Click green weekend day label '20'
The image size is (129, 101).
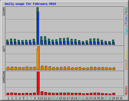79,98
